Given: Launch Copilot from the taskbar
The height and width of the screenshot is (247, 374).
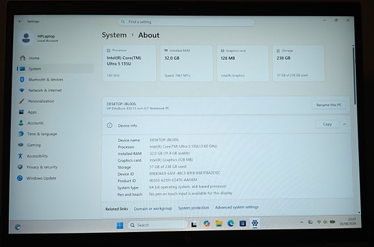Looking at the screenshot, I should point(207,224).
